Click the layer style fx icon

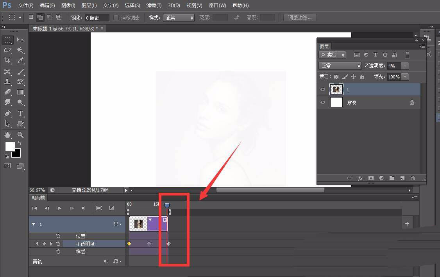coord(361,178)
